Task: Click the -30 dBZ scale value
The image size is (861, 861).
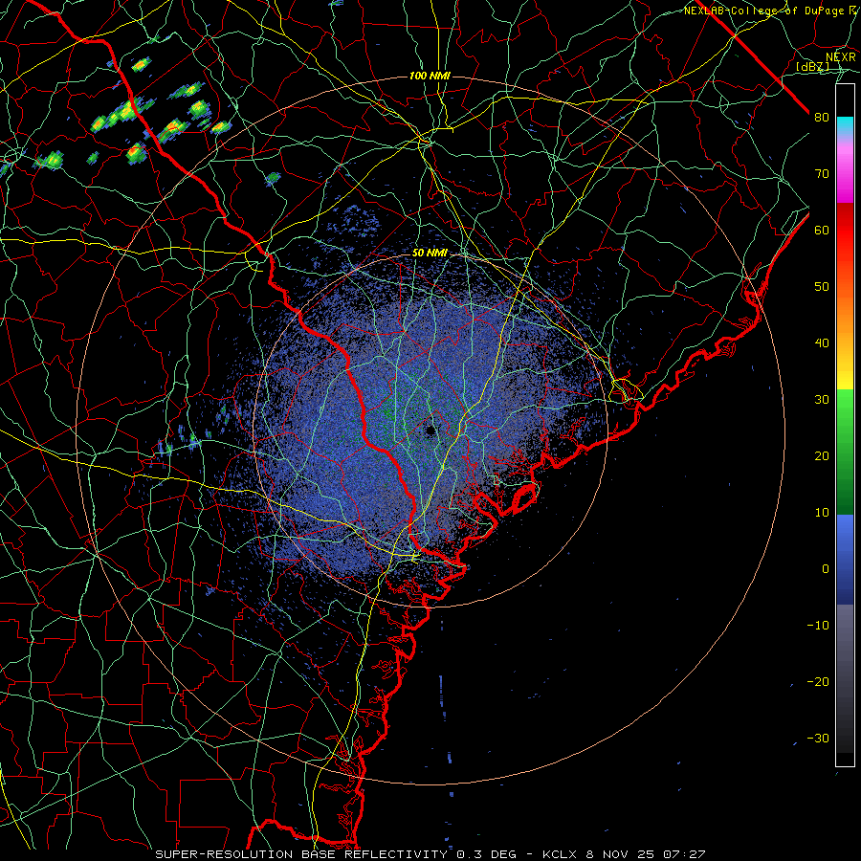Action: 818,739
